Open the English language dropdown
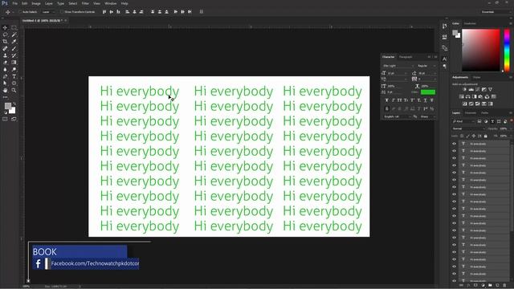This screenshot has height=289, width=514. [397, 116]
